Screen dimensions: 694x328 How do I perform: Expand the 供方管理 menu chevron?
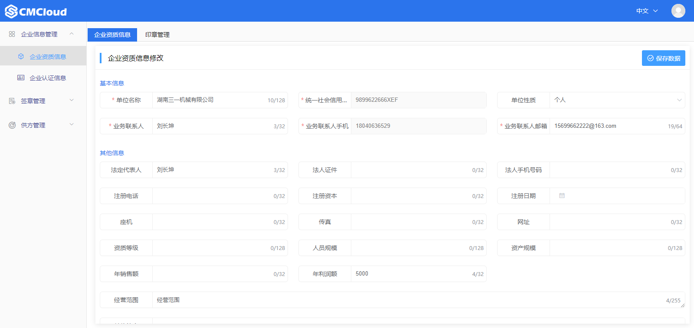[72, 125]
